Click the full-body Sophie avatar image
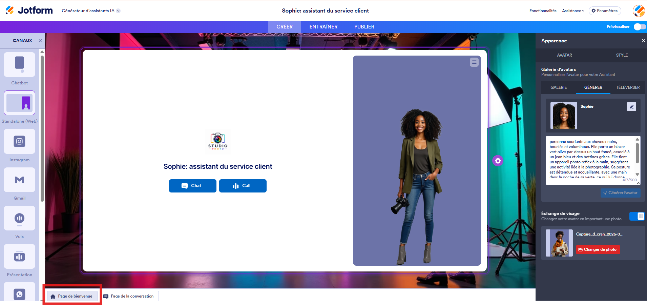 click(418, 186)
